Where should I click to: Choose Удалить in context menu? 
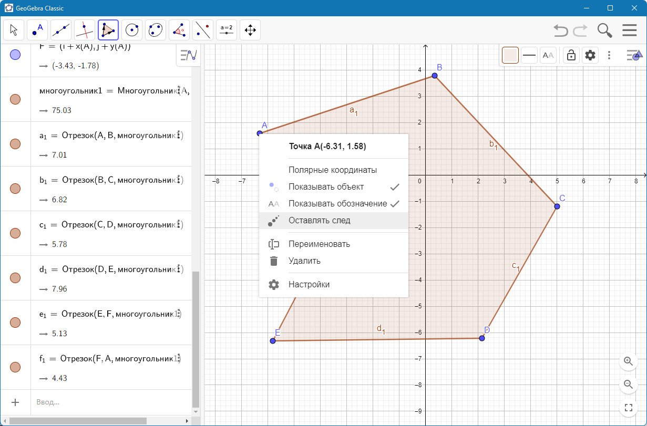point(334,261)
